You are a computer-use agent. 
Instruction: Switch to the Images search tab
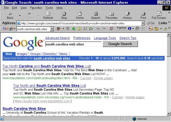(22, 54)
